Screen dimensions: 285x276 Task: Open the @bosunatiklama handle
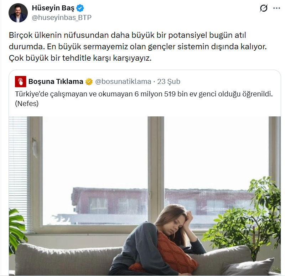pos(123,81)
